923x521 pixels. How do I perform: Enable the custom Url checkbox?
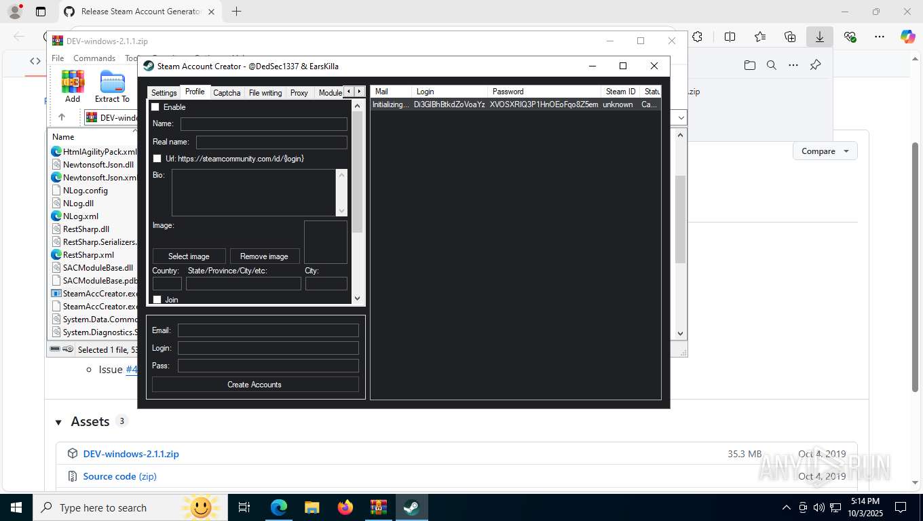pyautogui.click(x=157, y=159)
